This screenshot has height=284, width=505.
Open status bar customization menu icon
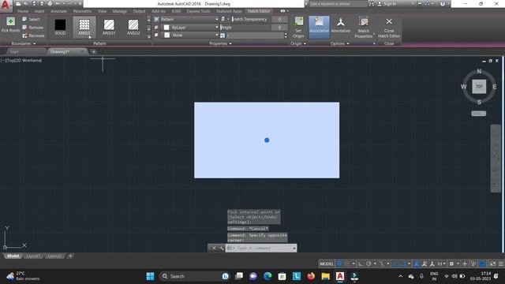click(501, 263)
